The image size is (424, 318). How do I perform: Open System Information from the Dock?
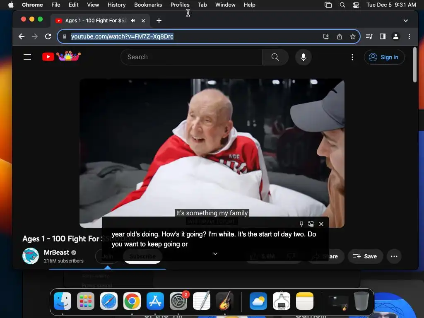(x=282, y=301)
